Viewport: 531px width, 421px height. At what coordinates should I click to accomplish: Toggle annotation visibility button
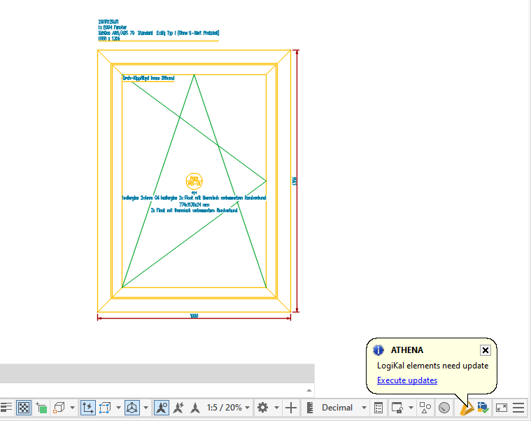(161, 407)
